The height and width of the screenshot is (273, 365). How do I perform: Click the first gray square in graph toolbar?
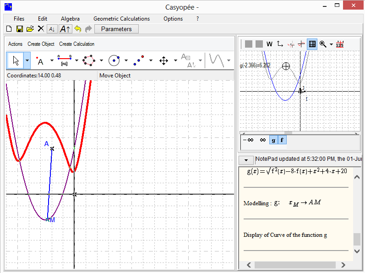pyautogui.click(x=249, y=44)
